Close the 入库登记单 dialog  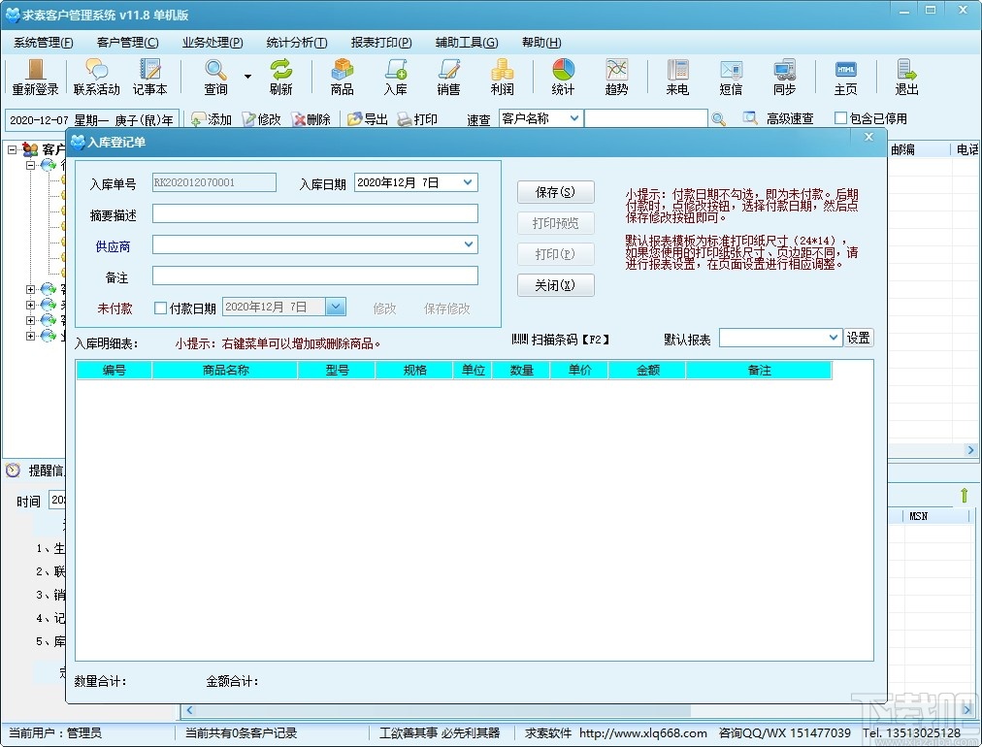(868, 137)
